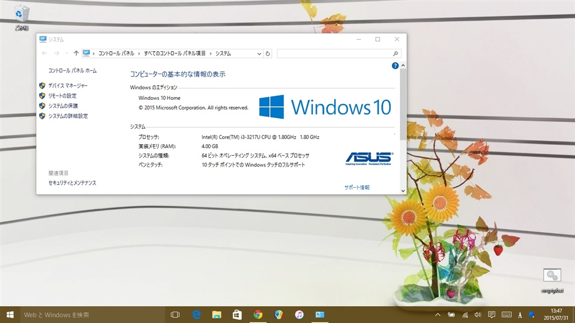Go back in the System window
Viewport: 575px width, 323px height.
tap(44, 53)
